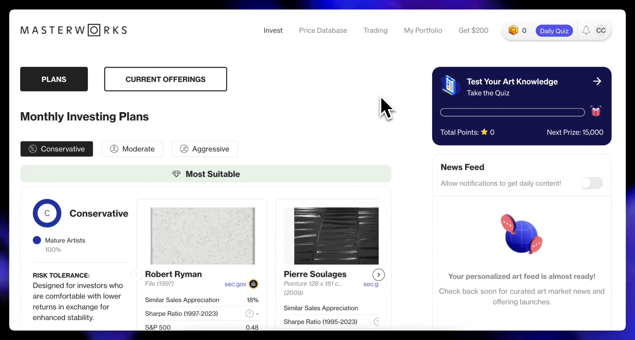
Task: Open Get $200 referral page
Action: [473, 31]
